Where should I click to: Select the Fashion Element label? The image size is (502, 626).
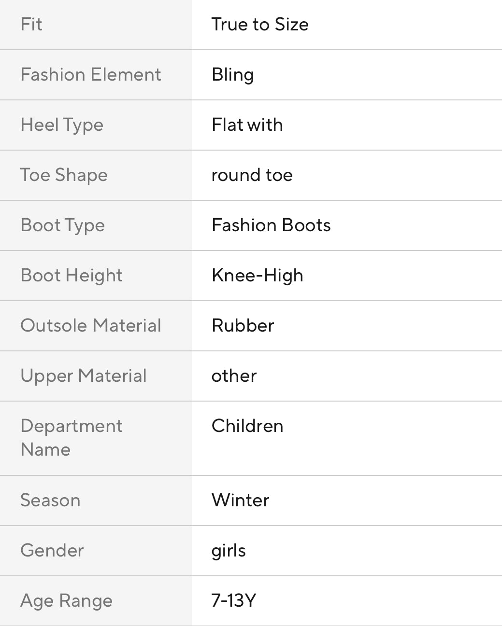click(90, 75)
